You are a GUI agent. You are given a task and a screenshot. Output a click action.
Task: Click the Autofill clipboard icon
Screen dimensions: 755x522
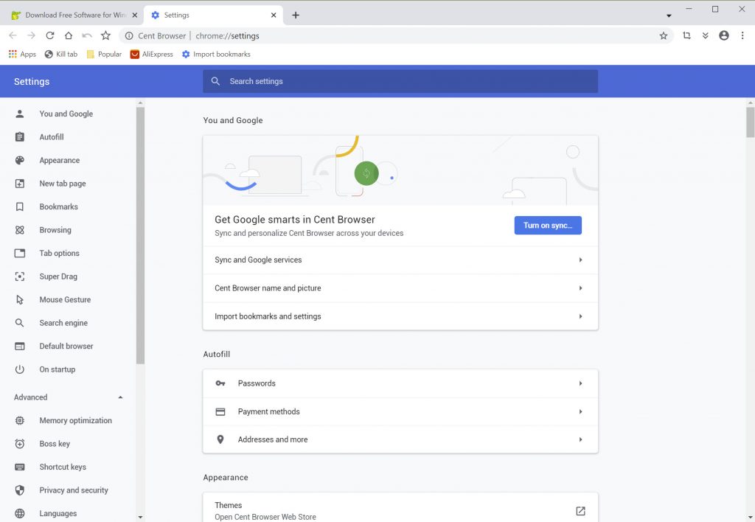click(x=20, y=137)
